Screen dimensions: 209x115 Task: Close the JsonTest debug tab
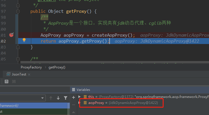pos(29,74)
